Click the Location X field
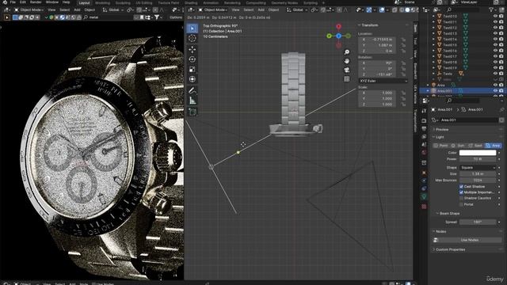 click(377, 40)
